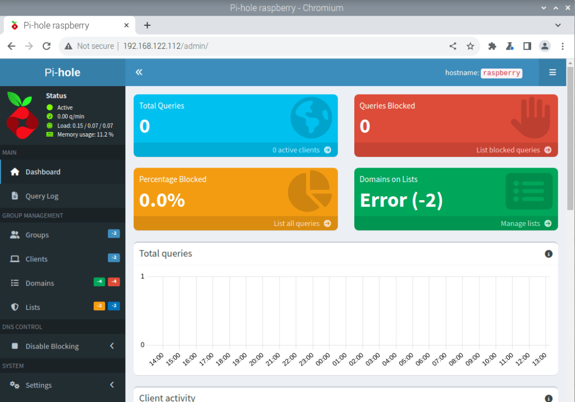Image resolution: width=575 pixels, height=402 pixels.
Task: Click the hand icon in Queries Blocked card
Action: point(531,118)
